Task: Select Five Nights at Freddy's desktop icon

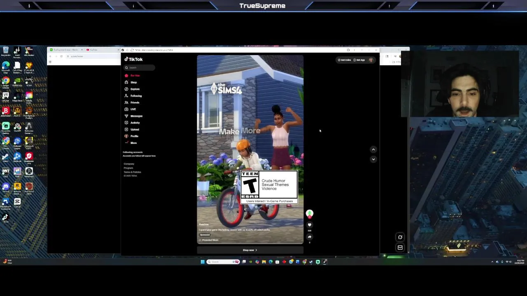Action: point(29,113)
